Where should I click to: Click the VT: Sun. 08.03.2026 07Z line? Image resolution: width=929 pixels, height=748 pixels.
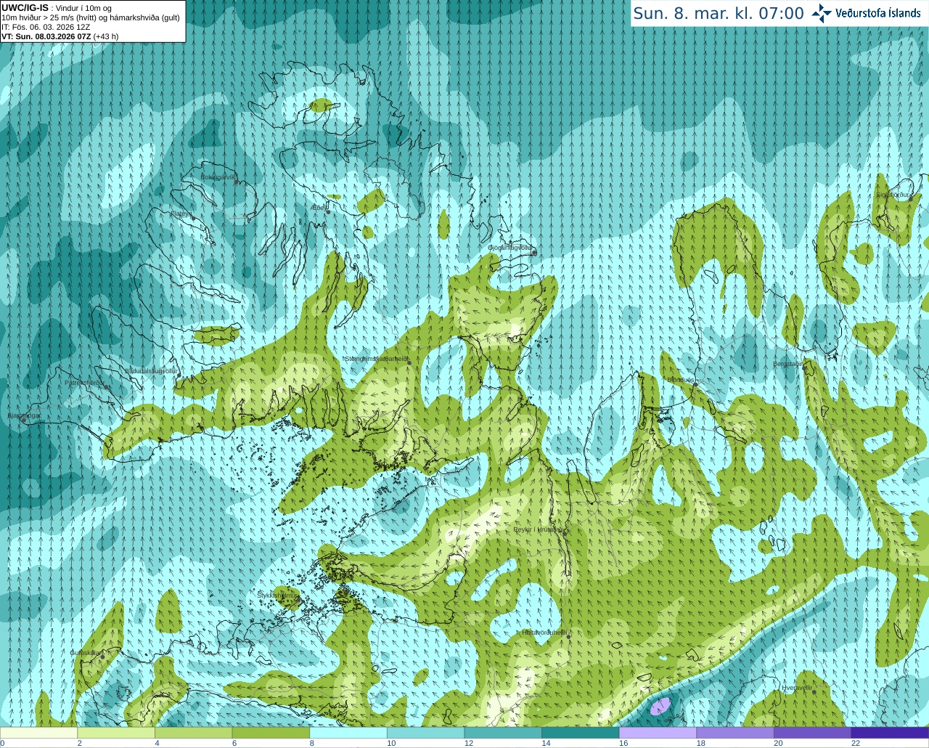60,36
